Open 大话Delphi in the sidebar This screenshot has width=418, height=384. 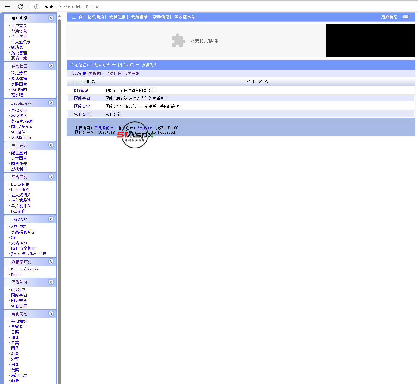coord(21,138)
